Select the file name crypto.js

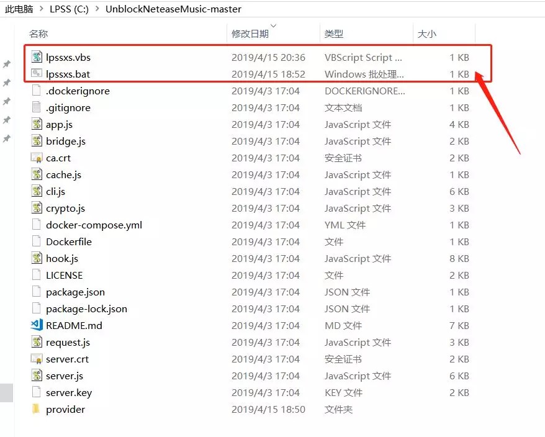tap(65, 208)
